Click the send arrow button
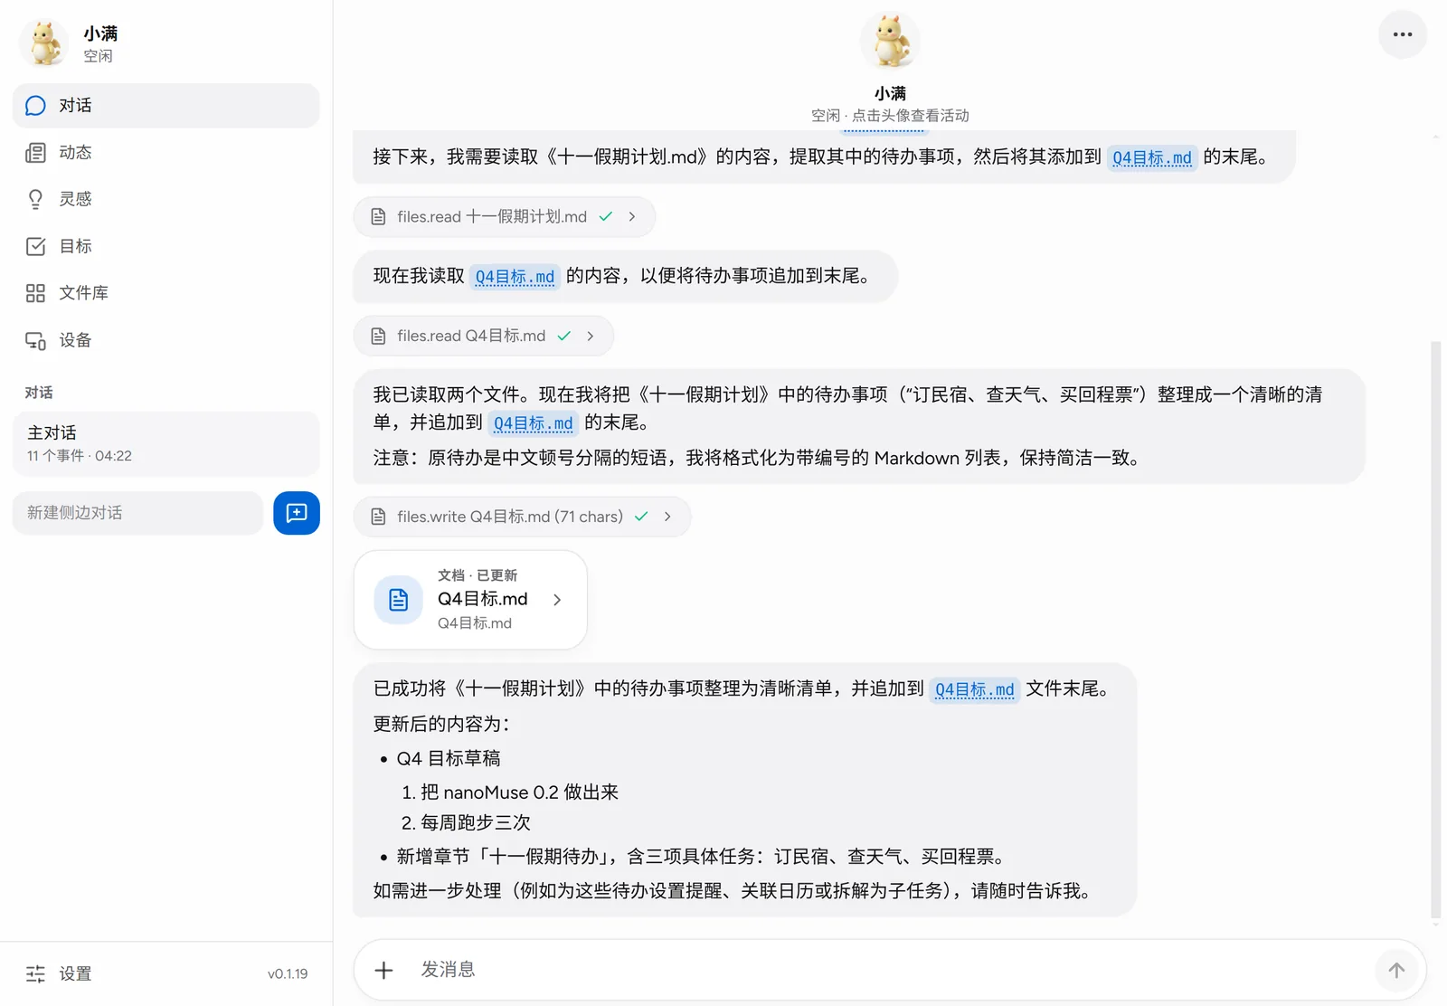 pos(1396,971)
